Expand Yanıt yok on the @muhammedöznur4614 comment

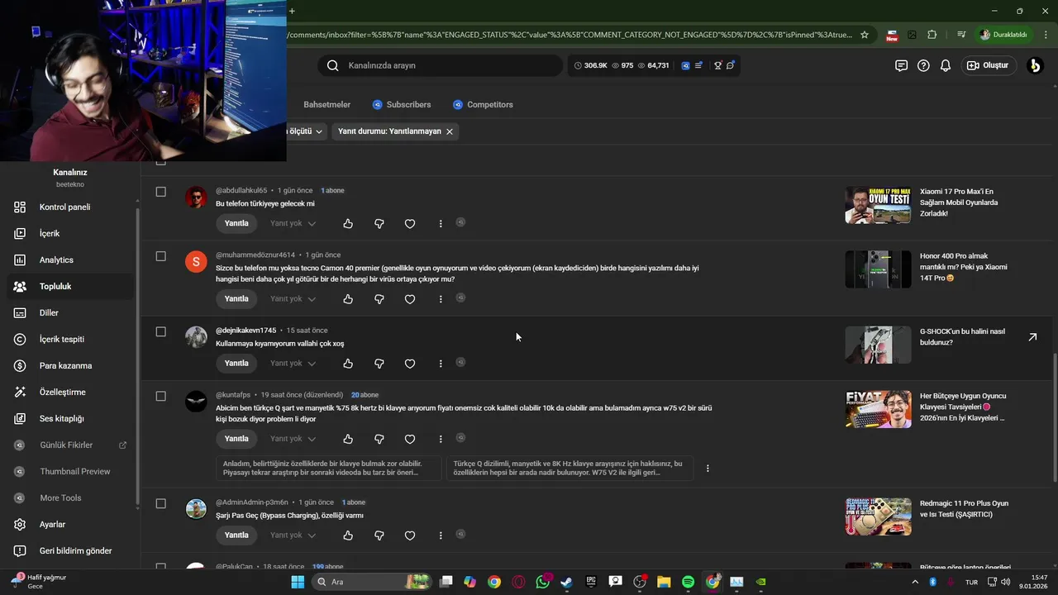293,299
